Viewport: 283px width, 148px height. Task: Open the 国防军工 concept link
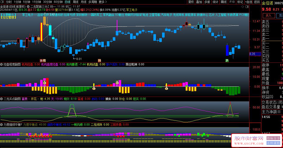96,15
